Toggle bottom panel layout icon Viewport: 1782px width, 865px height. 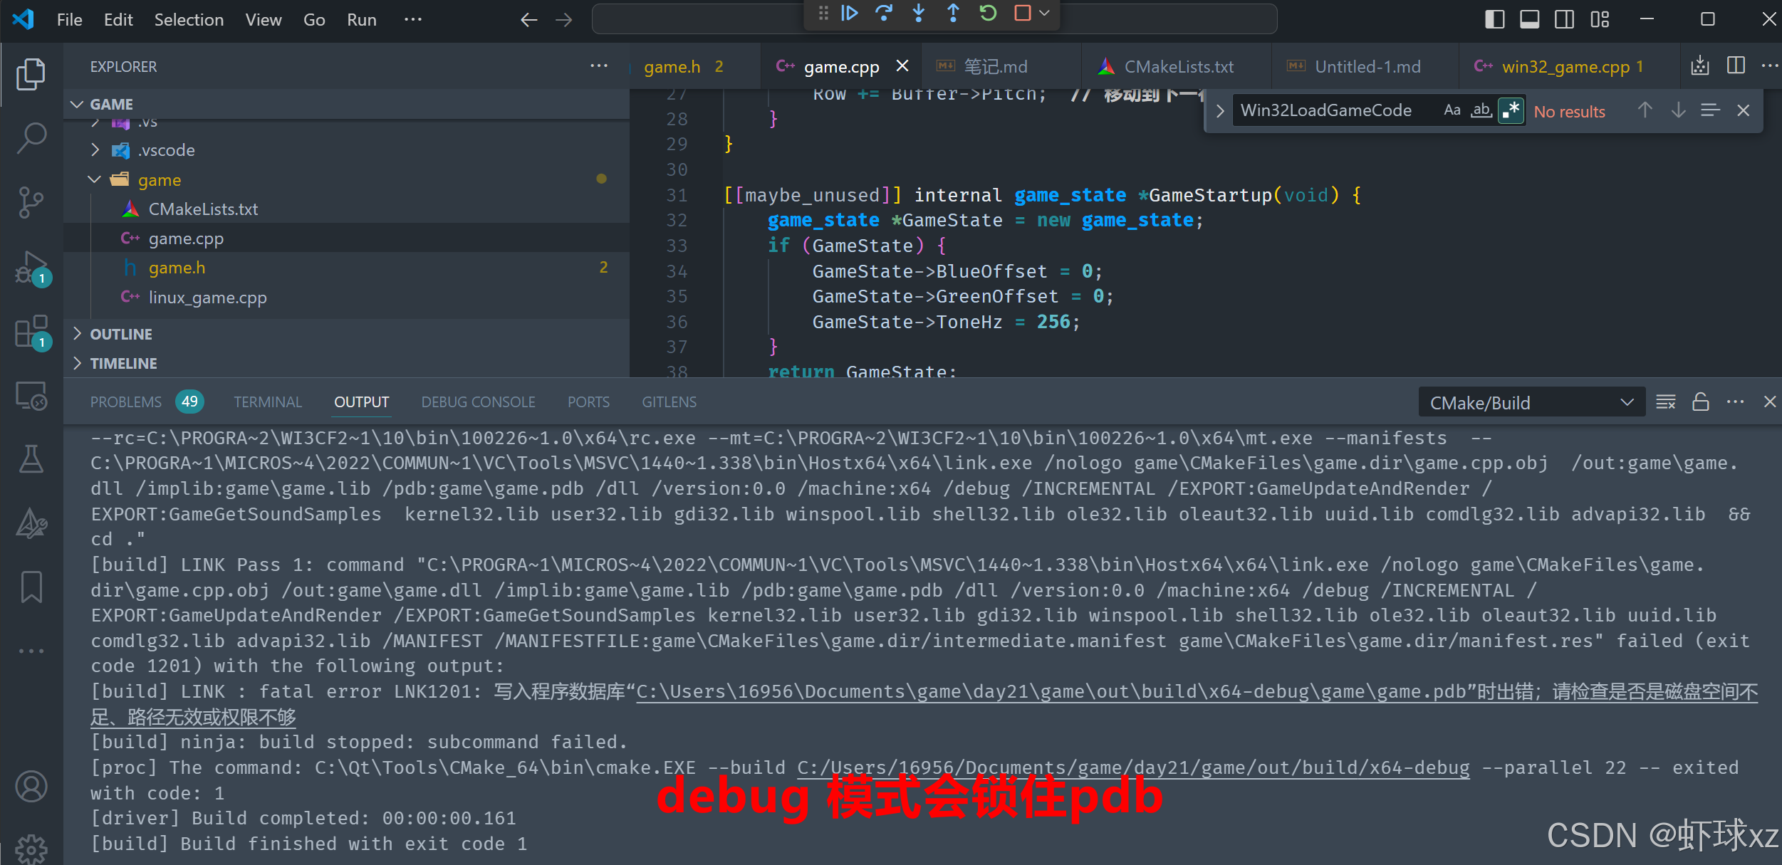point(1529,19)
